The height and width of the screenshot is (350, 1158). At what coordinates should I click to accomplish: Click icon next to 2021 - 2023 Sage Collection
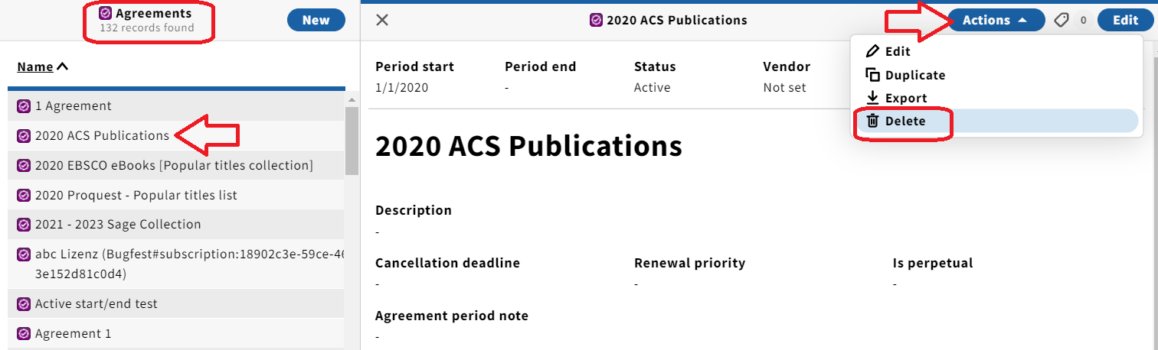tap(23, 225)
